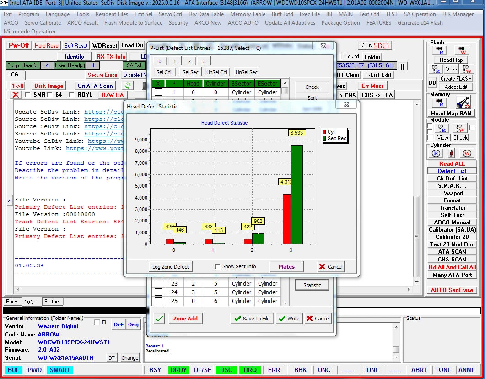Tick the Module checkbox right of ID write

coord(472,127)
